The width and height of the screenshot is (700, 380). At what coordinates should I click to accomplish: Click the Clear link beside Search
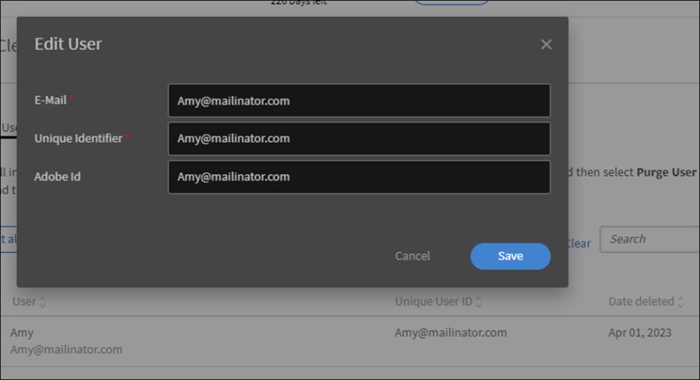(x=578, y=243)
